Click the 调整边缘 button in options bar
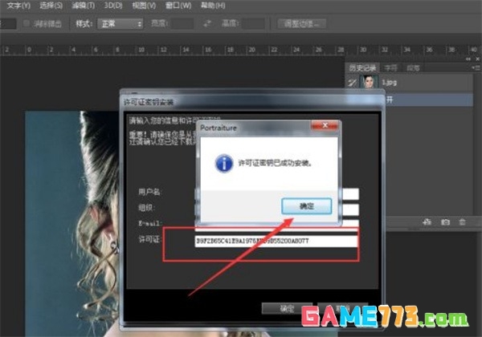Image resolution: width=482 pixels, height=337 pixels. 299,23
